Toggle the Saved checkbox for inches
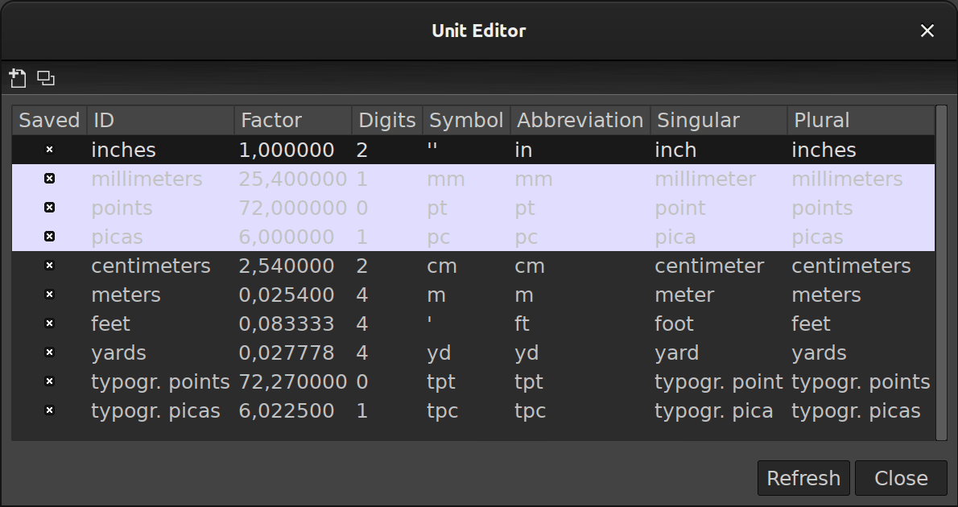The height and width of the screenshot is (507, 958). [x=49, y=150]
